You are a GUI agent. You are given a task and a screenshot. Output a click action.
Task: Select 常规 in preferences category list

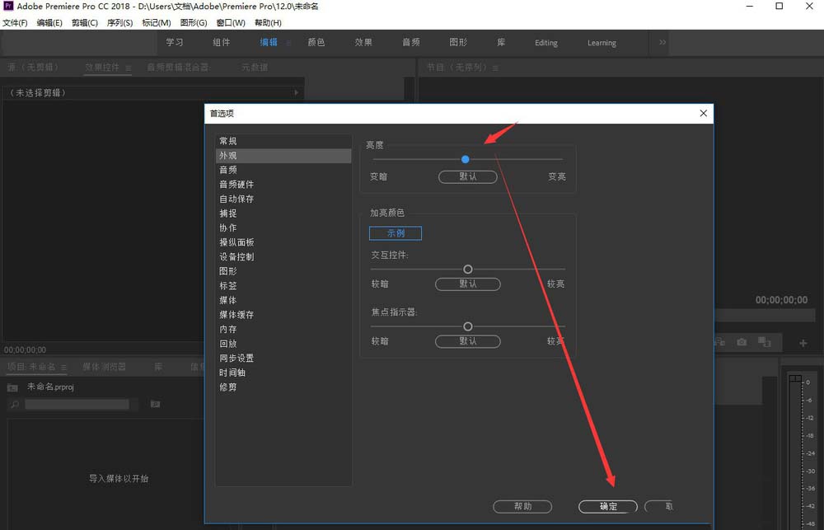pos(283,141)
